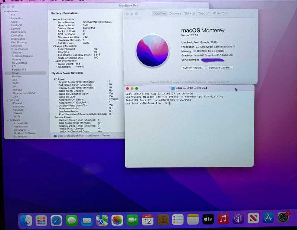Viewport: 297px width, 230px height.
Task: Select Disabled Software in the sidebar
Action: 25,133
